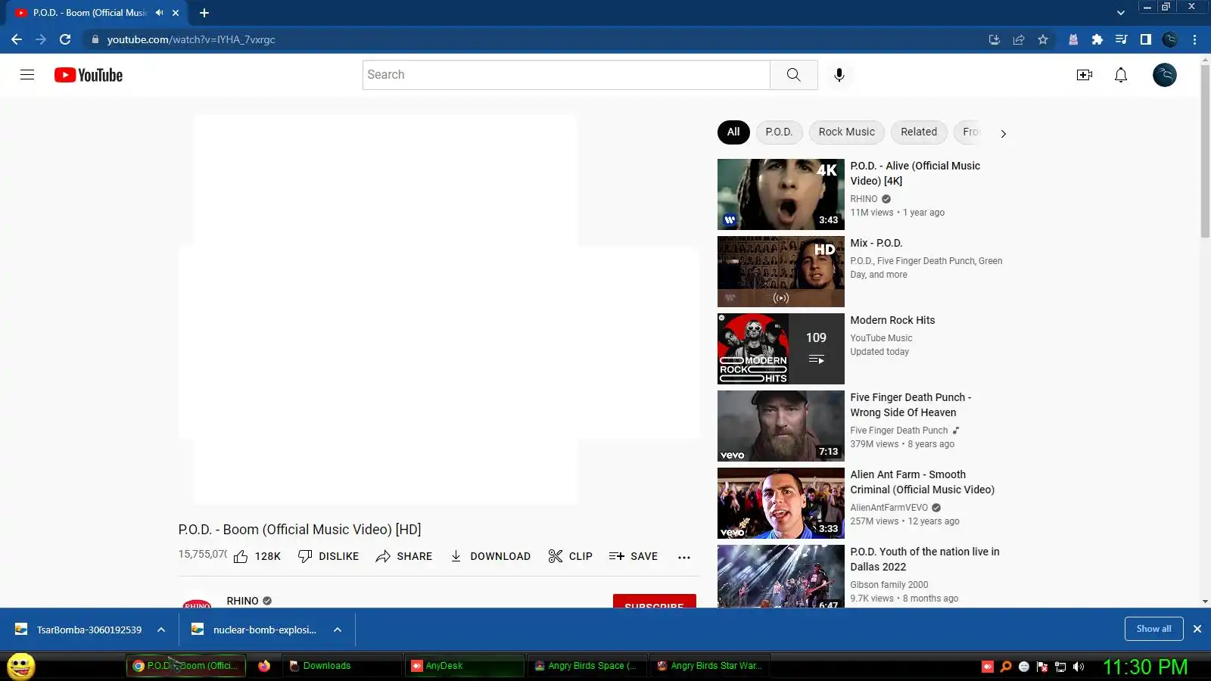Open Wrong Side Of Heaven thumbnail
The width and height of the screenshot is (1211, 681).
coord(781,426)
